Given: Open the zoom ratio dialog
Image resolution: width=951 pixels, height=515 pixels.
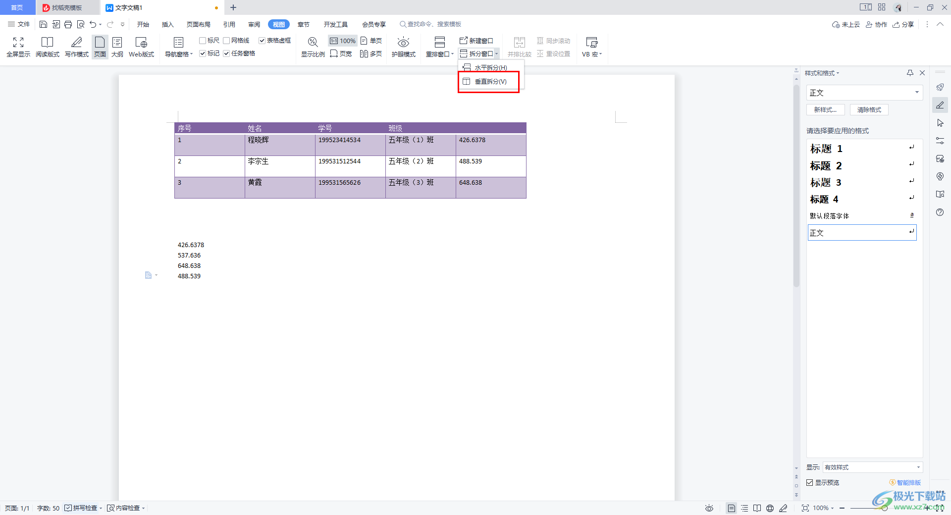Looking at the screenshot, I should click(x=313, y=47).
